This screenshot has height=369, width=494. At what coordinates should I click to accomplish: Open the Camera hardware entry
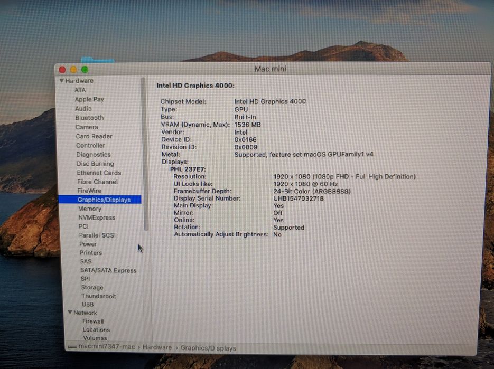(x=87, y=127)
